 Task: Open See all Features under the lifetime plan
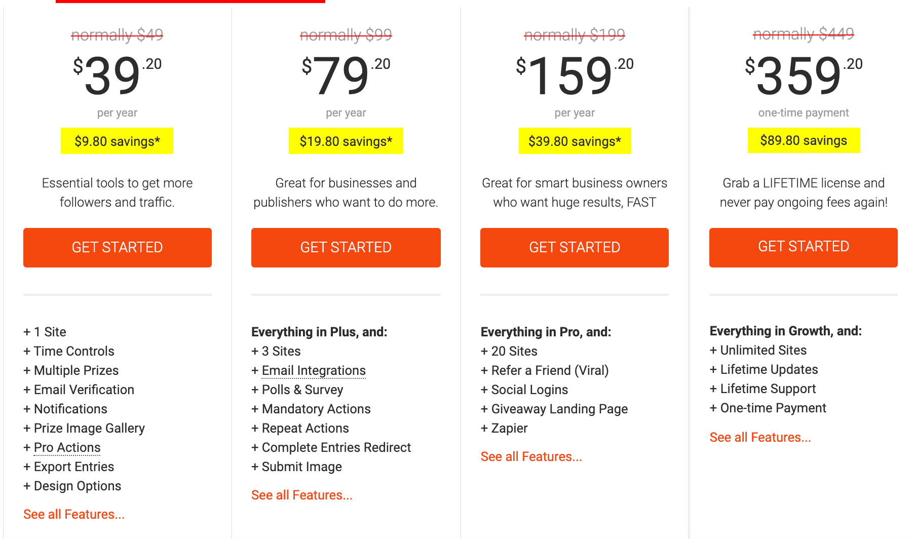760,437
